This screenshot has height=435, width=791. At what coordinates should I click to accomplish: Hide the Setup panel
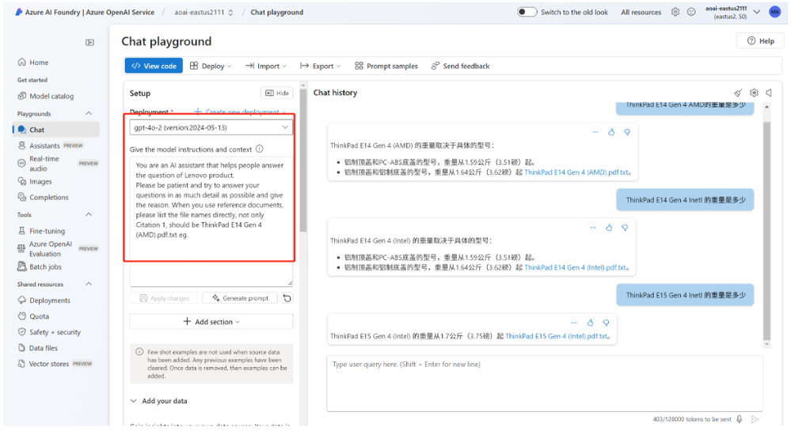pyautogui.click(x=277, y=93)
